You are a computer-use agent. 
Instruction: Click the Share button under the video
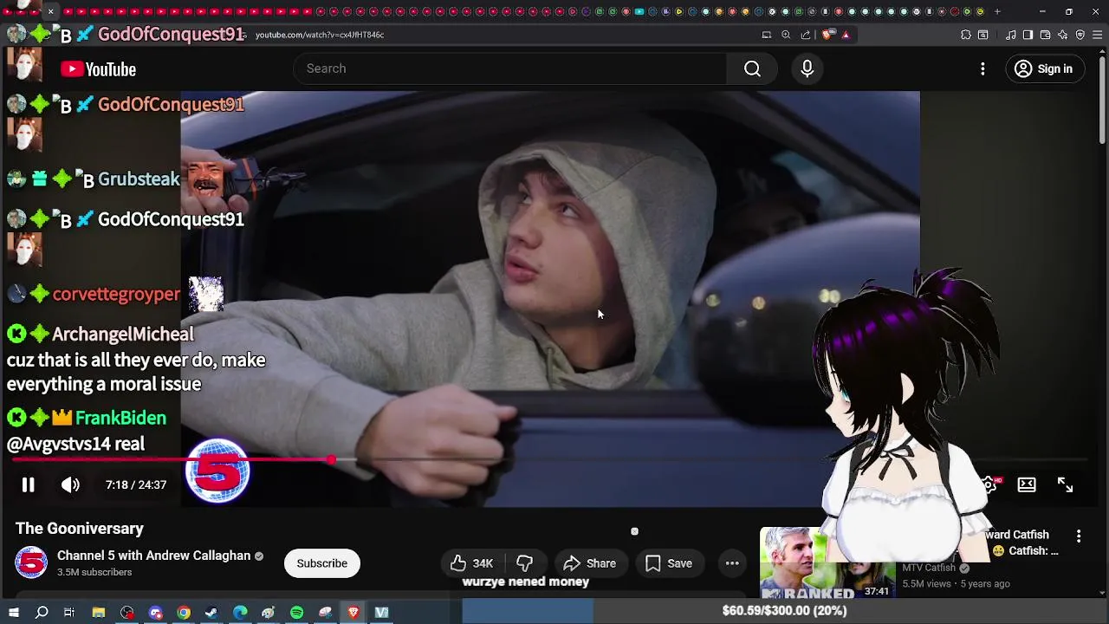click(x=590, y=563)
